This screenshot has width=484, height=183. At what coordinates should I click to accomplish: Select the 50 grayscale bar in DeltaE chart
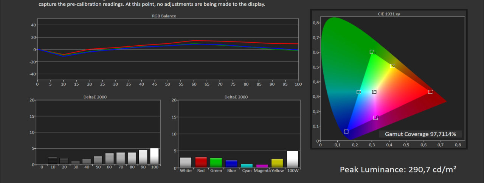pyautogui.click(x=98, y=160)
